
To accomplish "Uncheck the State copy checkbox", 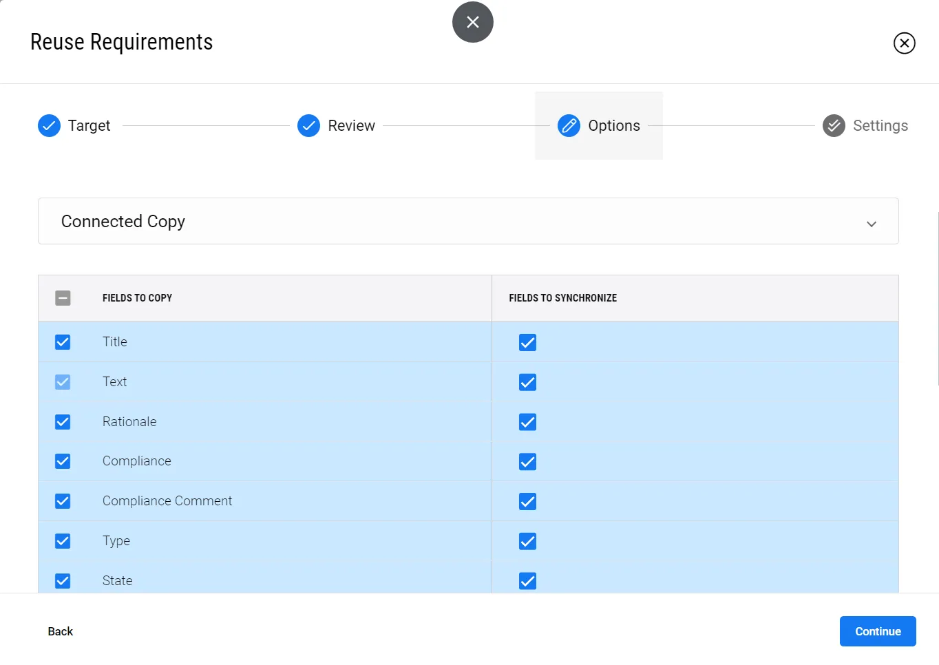I will click(x=63, y=581).
